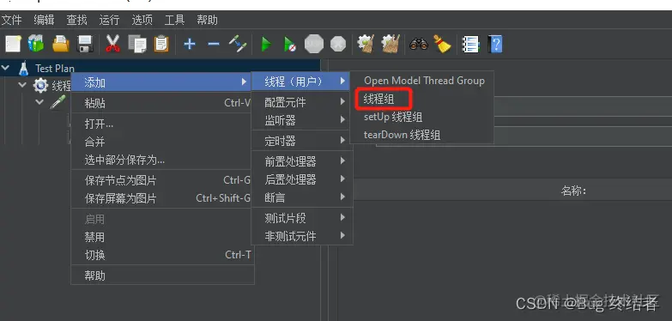Click the Expand all plus icon

tap(189, 44)
